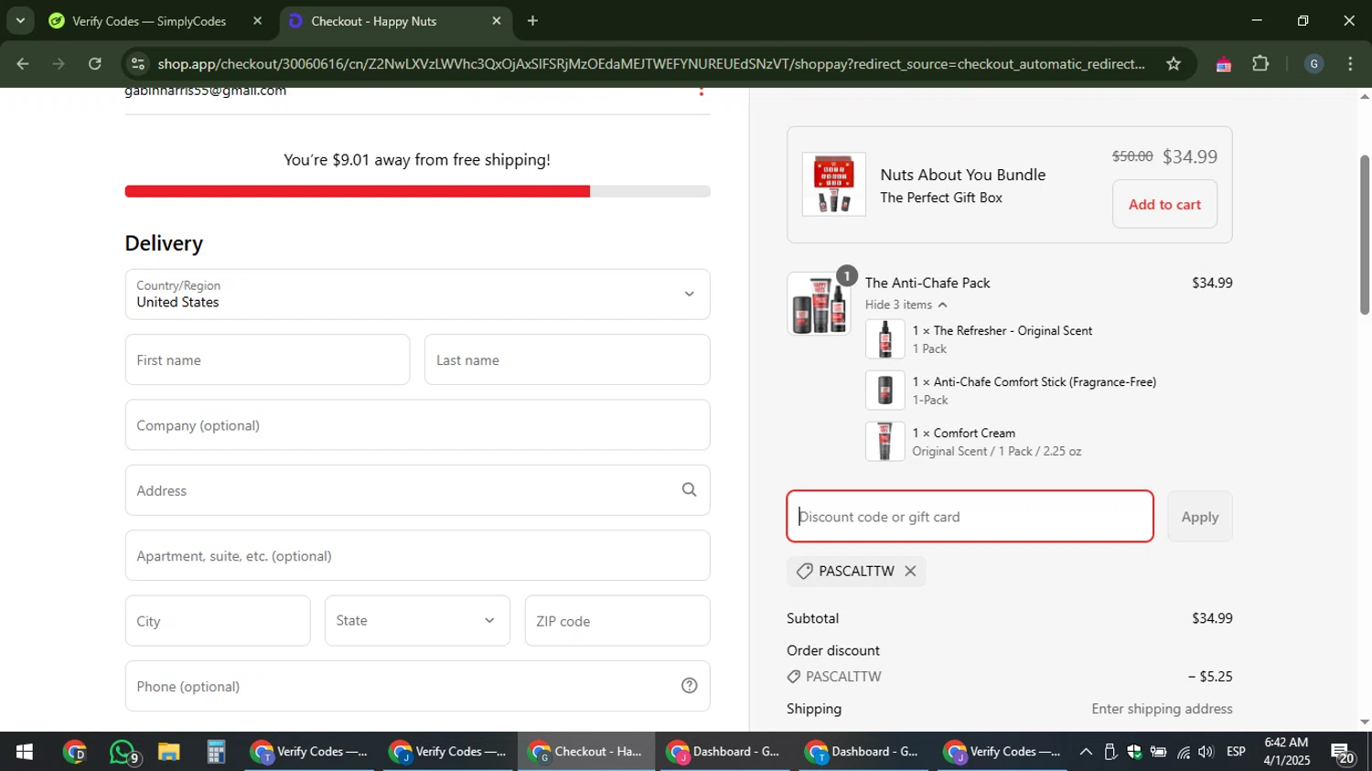This screenshot has width=1372, height=771.
Task: Open the State dropdown
Action: tap(417, 621)
